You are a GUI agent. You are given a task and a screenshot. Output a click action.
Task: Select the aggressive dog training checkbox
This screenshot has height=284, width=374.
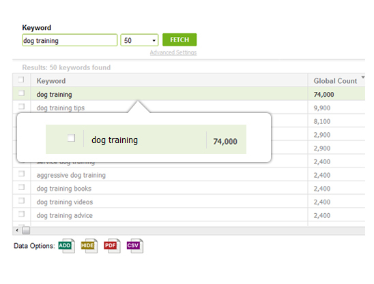click(21, 174)
